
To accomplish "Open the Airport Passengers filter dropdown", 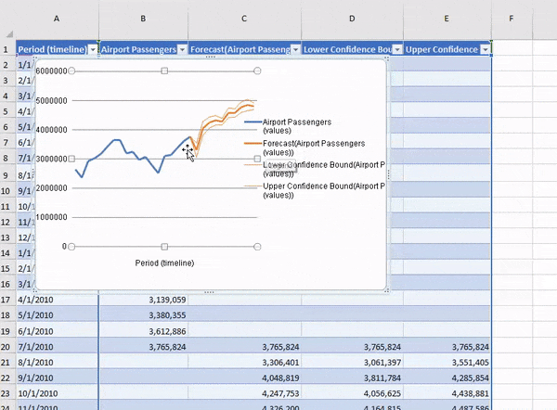I will click(x=182, y=50).
